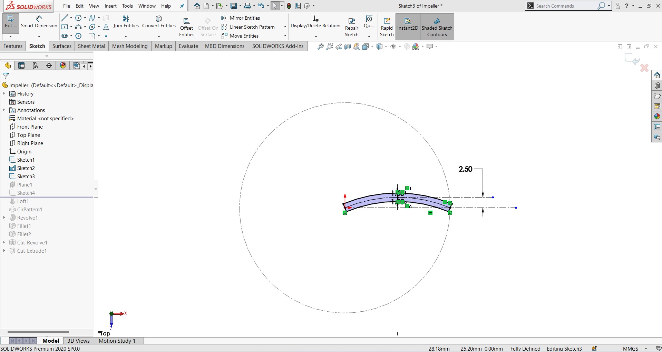
Task: Select the Spline sketch tool
Action: click(92, 18)
